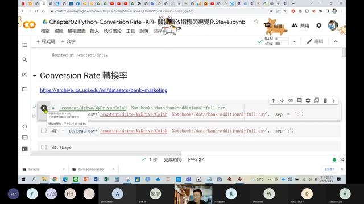
Task: Add a comment to the cell
Action: coord(299,100)
